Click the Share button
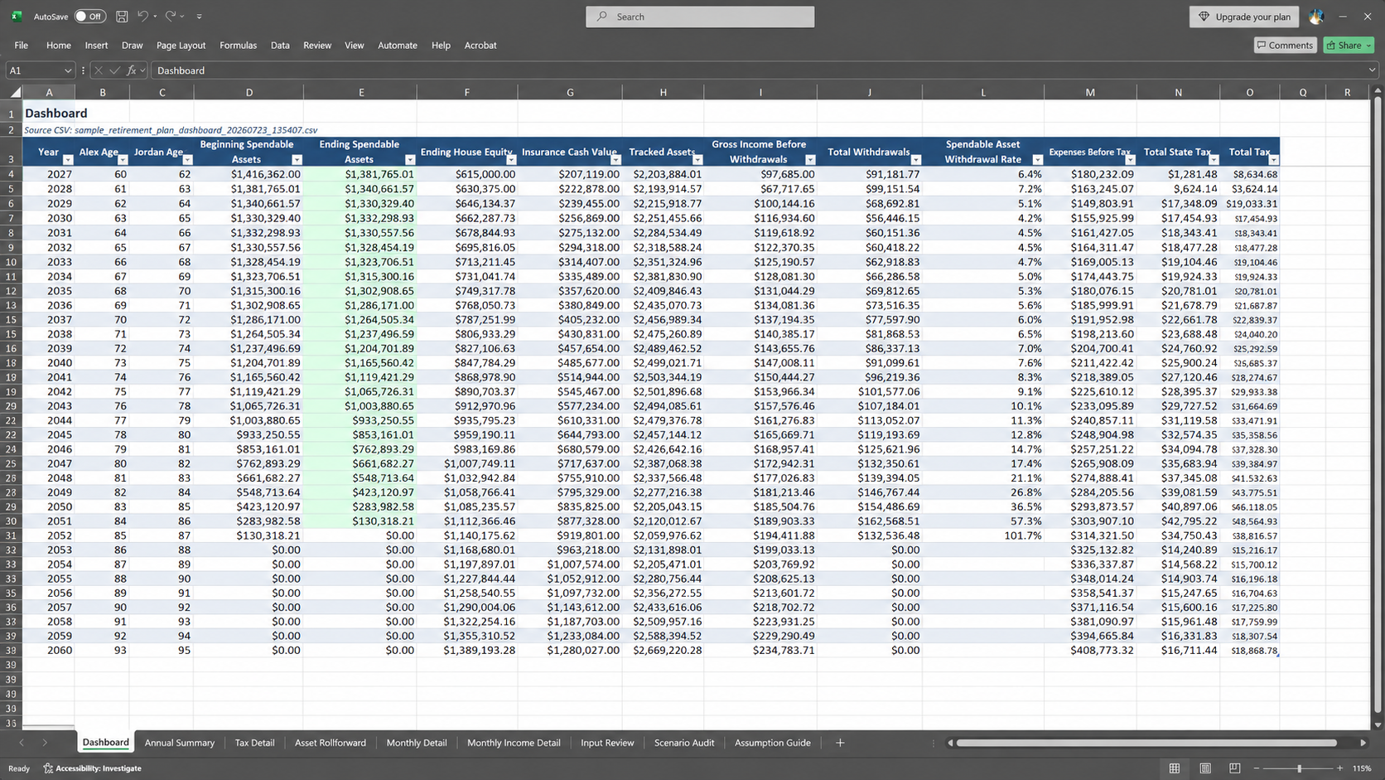 [1349, 45]
